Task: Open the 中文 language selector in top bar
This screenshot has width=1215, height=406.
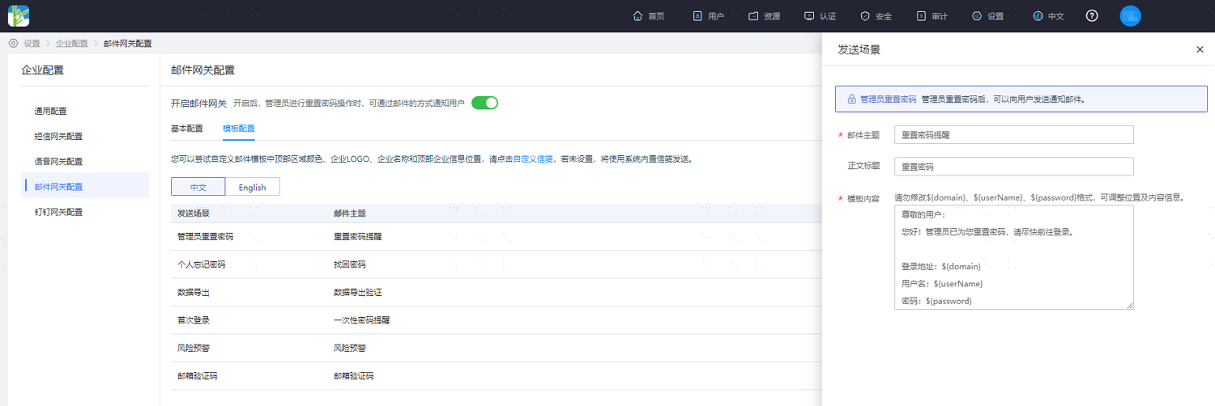Action: [1049, 16]
